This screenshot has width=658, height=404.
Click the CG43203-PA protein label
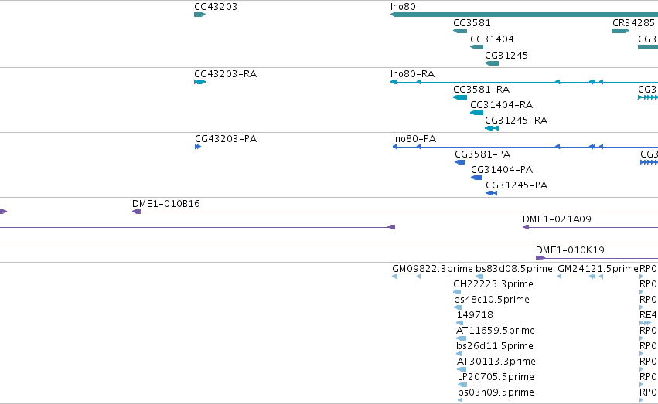(226, 139)
